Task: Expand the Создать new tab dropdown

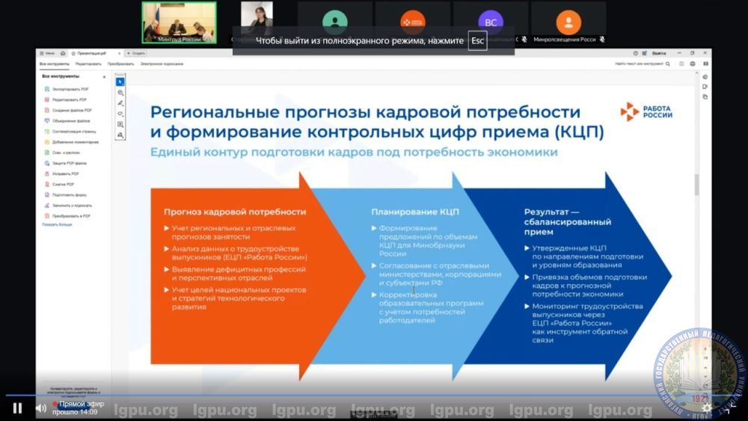Action: click(136, 54)
